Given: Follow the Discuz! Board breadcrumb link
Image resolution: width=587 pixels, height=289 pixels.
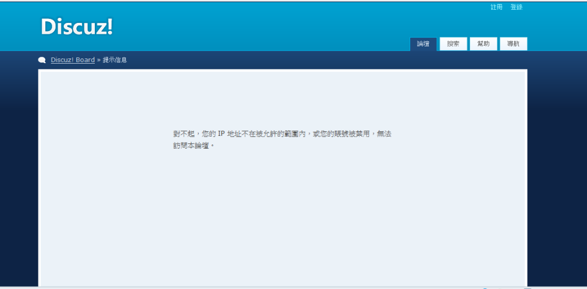Looking at the screenshot, I should (x=72, y=60).
